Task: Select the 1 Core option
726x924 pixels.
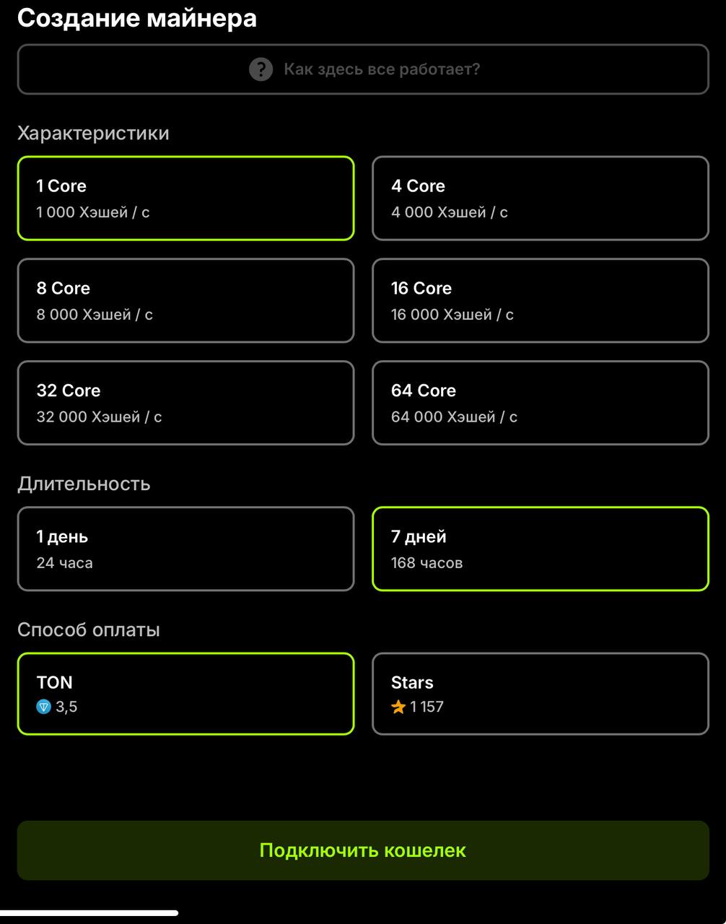Action: [185, 199]
